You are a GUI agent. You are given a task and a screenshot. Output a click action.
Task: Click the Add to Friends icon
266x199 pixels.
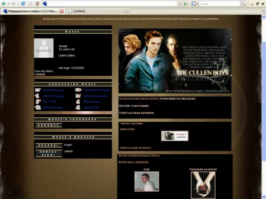pyautogui.click(x=37, y=96)
